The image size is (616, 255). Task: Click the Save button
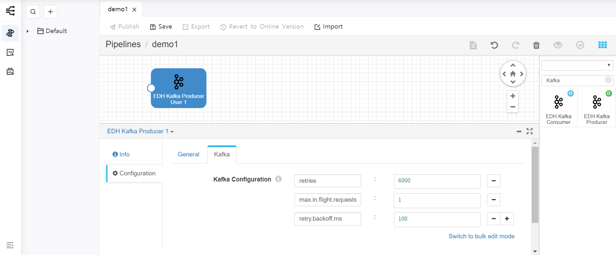click(x=161, y=27)
